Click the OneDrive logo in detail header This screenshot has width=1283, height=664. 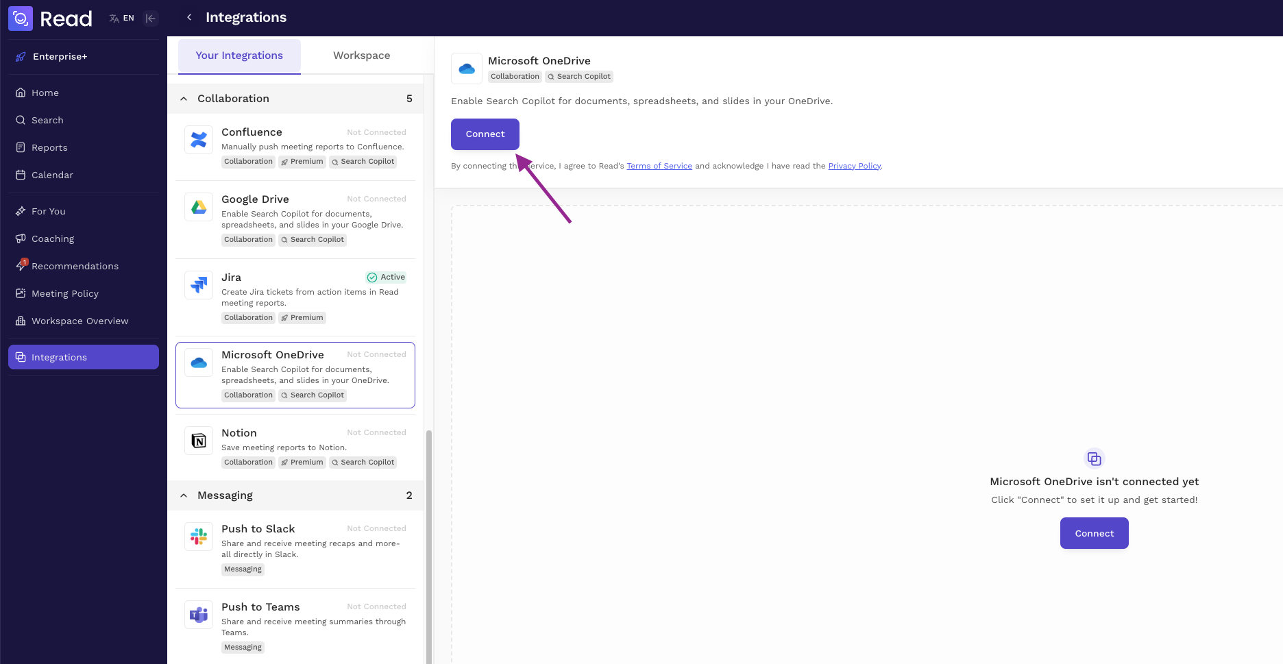click(x=467, y=69)
